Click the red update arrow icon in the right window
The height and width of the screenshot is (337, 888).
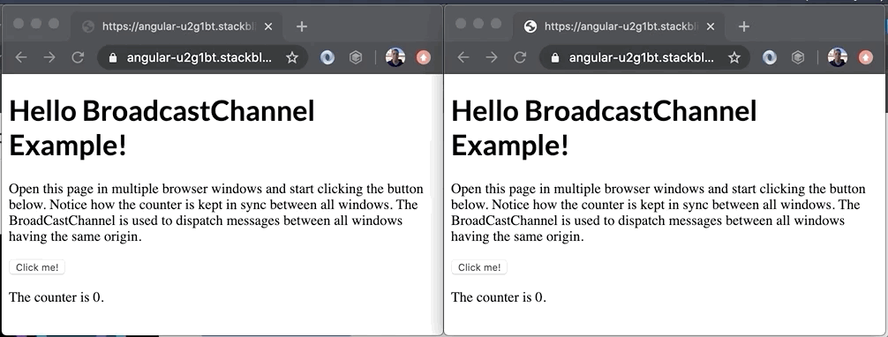865,57
